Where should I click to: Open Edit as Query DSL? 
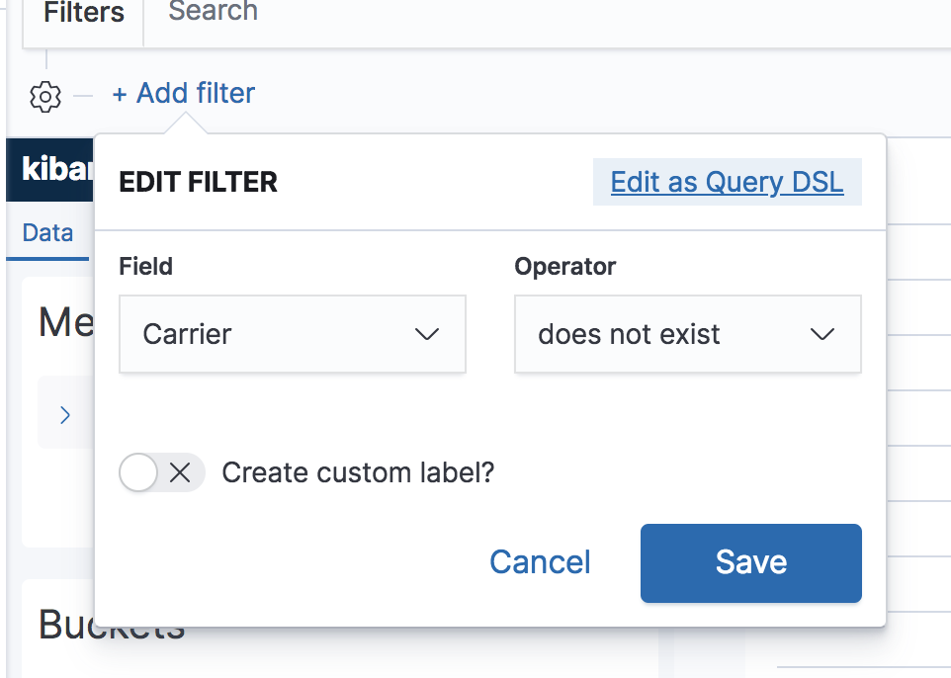click(727, 183)
